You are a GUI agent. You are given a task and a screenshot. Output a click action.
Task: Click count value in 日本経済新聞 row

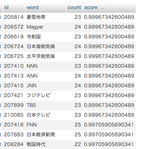tap(78, 134)
